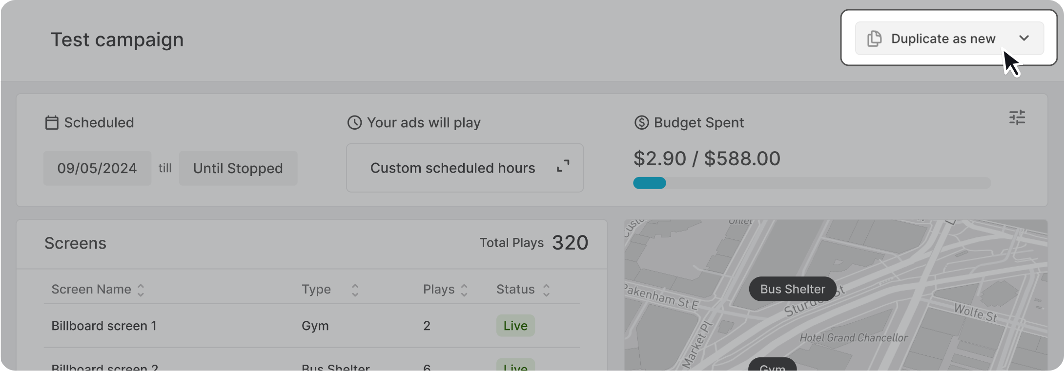Image resolution: width=1064 pixels, height=371 pixels.
Task: Click the Live status badge of Billboard screen 1
Action: coord(515,326)
